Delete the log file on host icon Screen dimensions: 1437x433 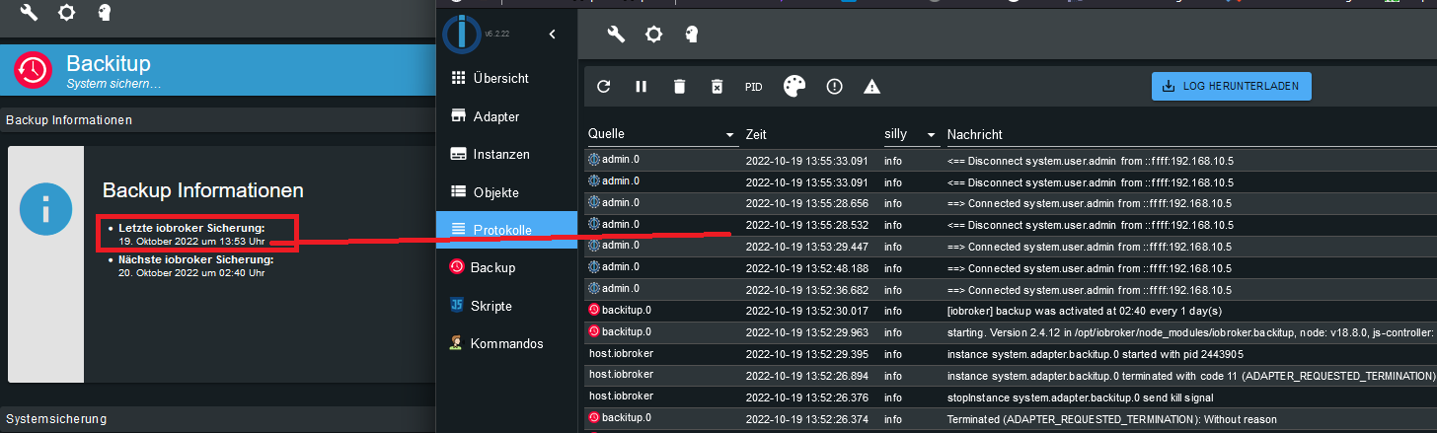click(x=717, y=87)
